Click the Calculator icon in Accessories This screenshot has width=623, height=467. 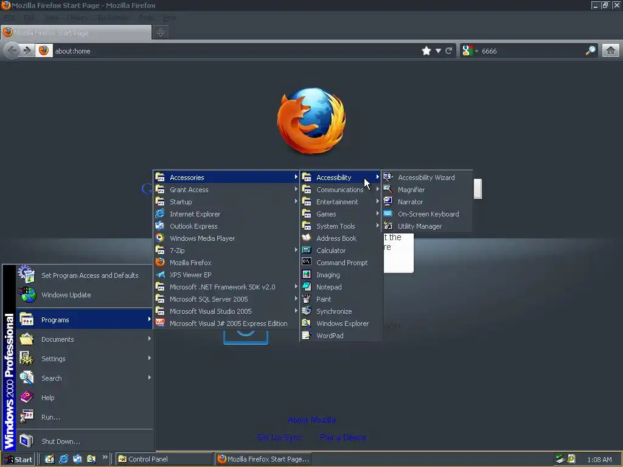(x=307, y=250)
